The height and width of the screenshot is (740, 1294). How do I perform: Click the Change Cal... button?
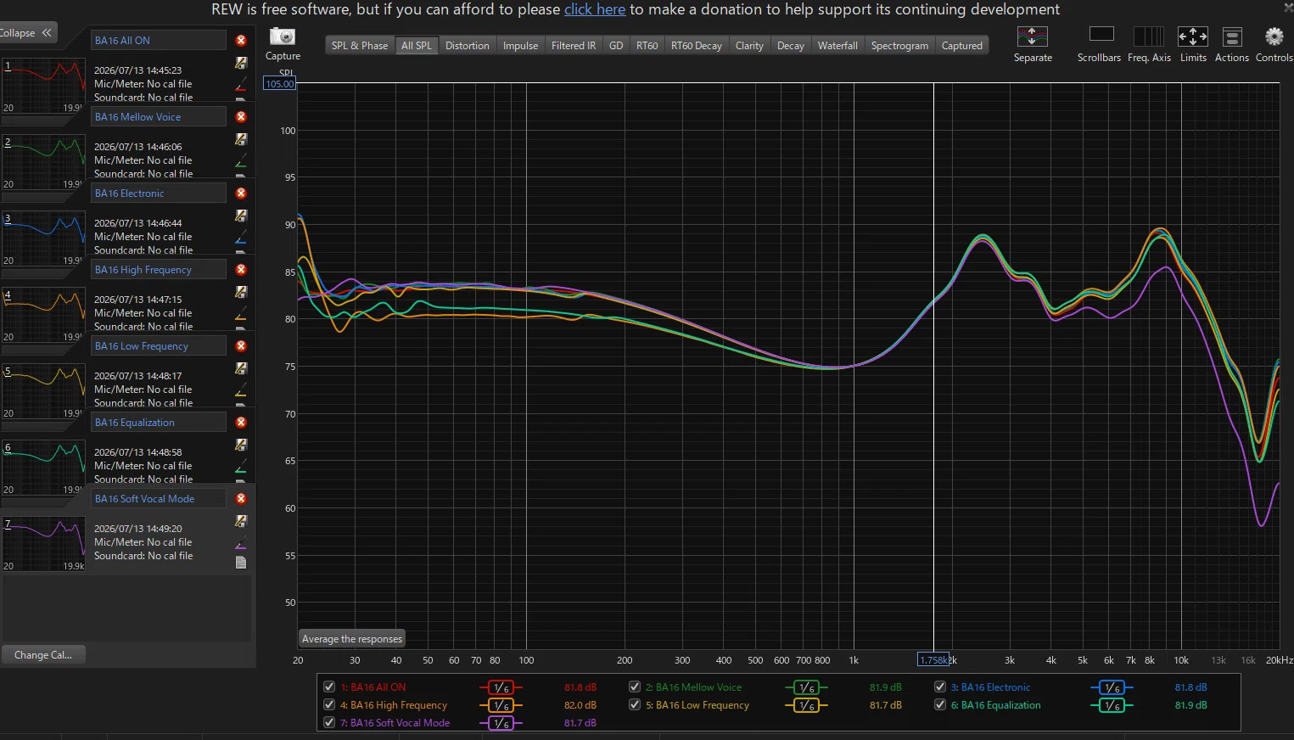click(43, 655)
